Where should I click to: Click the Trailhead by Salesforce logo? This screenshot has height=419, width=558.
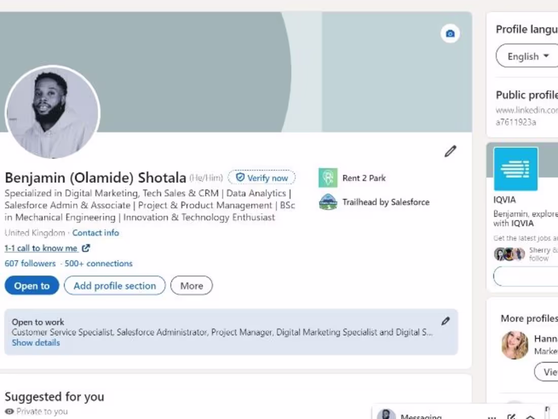click(x=328, y=202)
